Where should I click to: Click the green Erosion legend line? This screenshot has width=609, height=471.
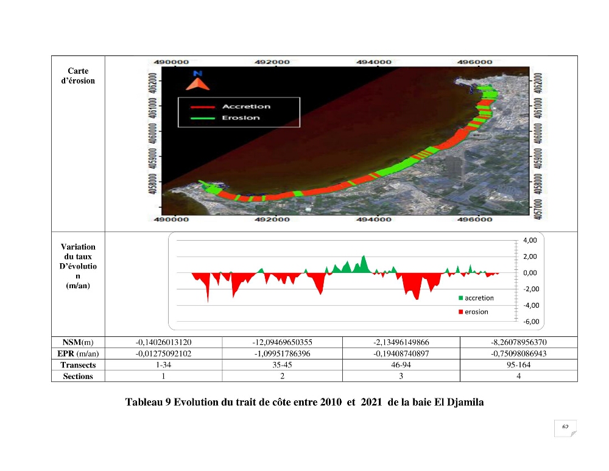202,118
